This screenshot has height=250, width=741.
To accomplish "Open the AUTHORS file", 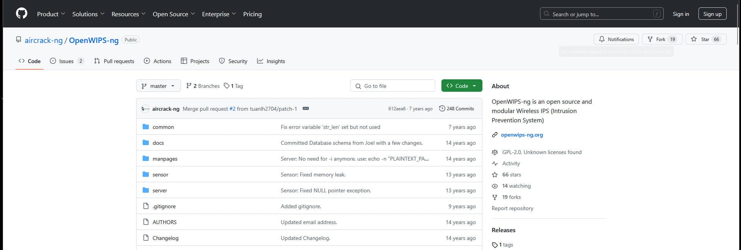I will [x=165, y=222].
